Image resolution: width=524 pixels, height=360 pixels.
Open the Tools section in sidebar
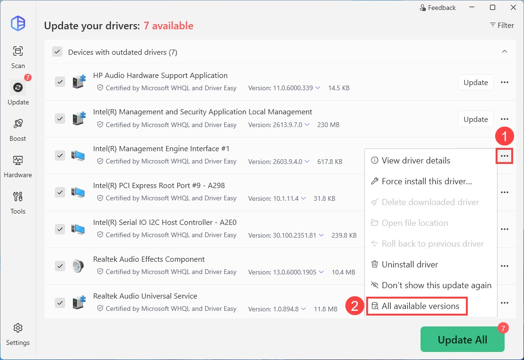point(18,203)
